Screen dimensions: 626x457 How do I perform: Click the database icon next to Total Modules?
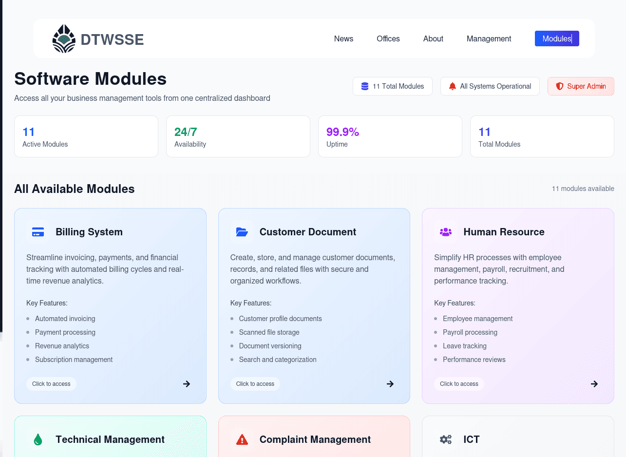(x=364, y=86)
